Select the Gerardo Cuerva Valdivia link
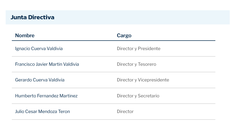The image size is (240, 122). [x=40, y=80]
